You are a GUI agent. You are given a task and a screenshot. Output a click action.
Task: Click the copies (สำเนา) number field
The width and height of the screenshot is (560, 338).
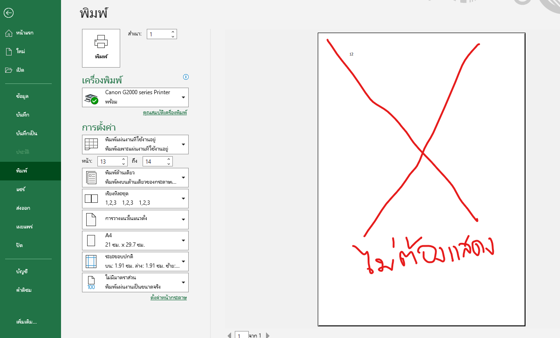pos(158,34)
